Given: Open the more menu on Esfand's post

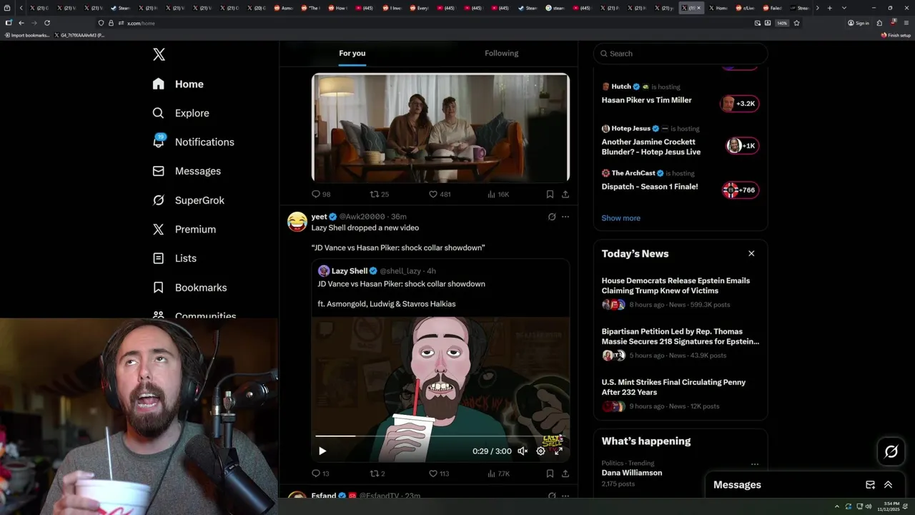Looking at the screenshot, I should click(x=565, y=496).
